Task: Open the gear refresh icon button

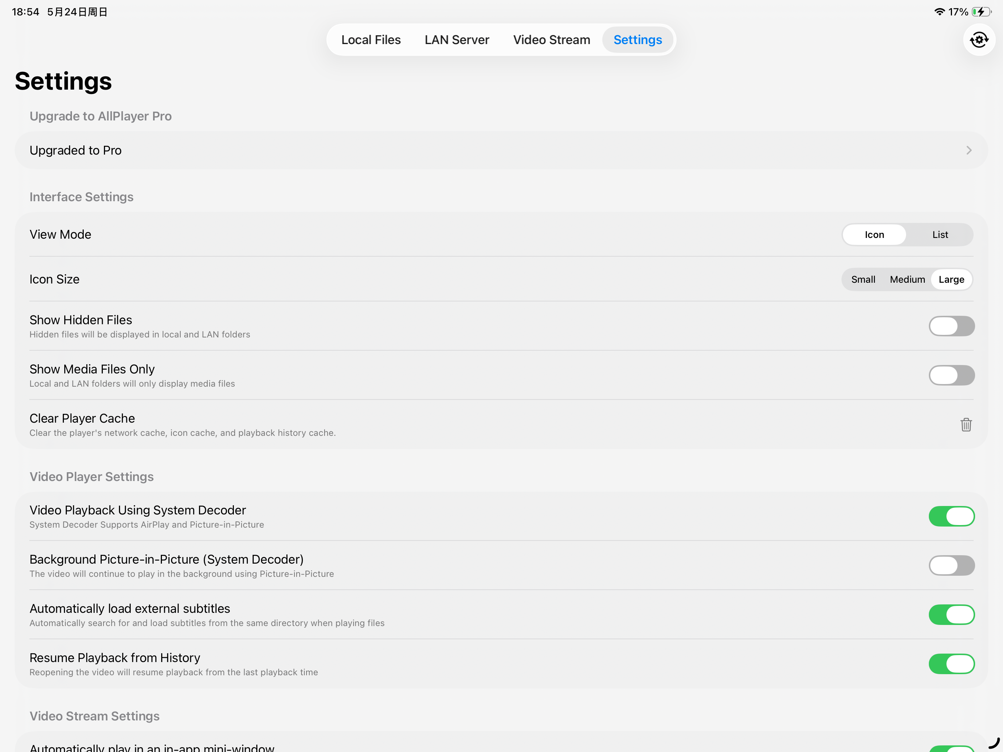Action: click(979, 40)
